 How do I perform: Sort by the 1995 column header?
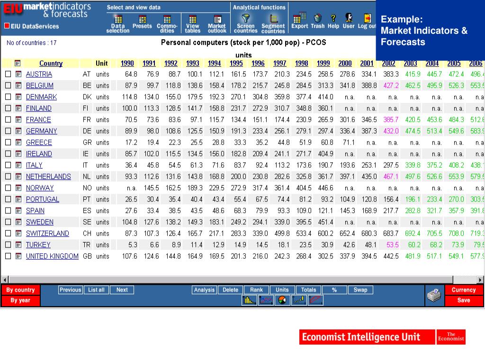pos(236,63)
